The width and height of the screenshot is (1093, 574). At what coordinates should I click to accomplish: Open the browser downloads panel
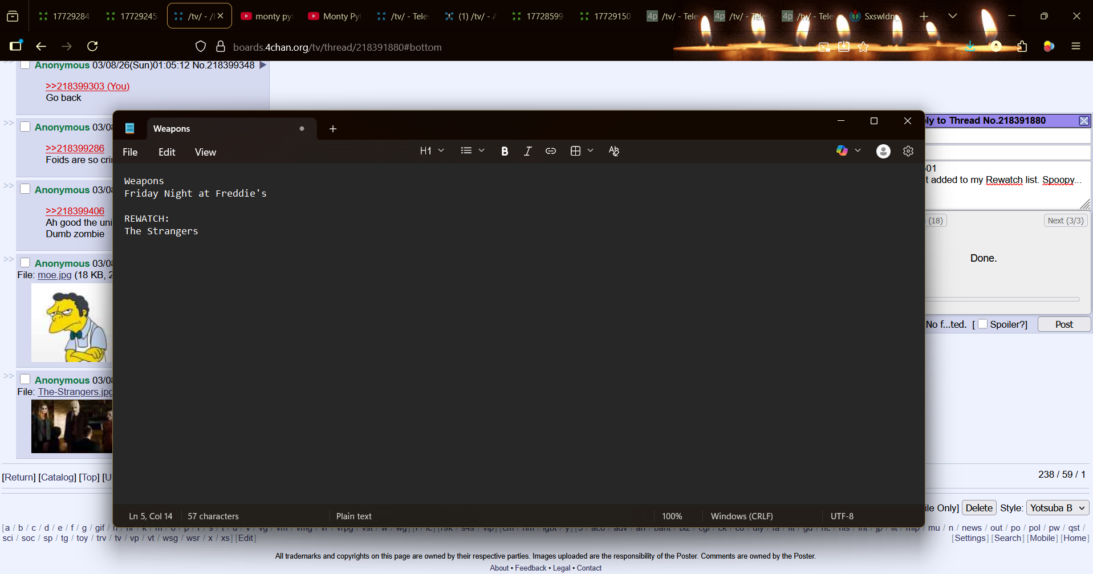pos(970,46)
